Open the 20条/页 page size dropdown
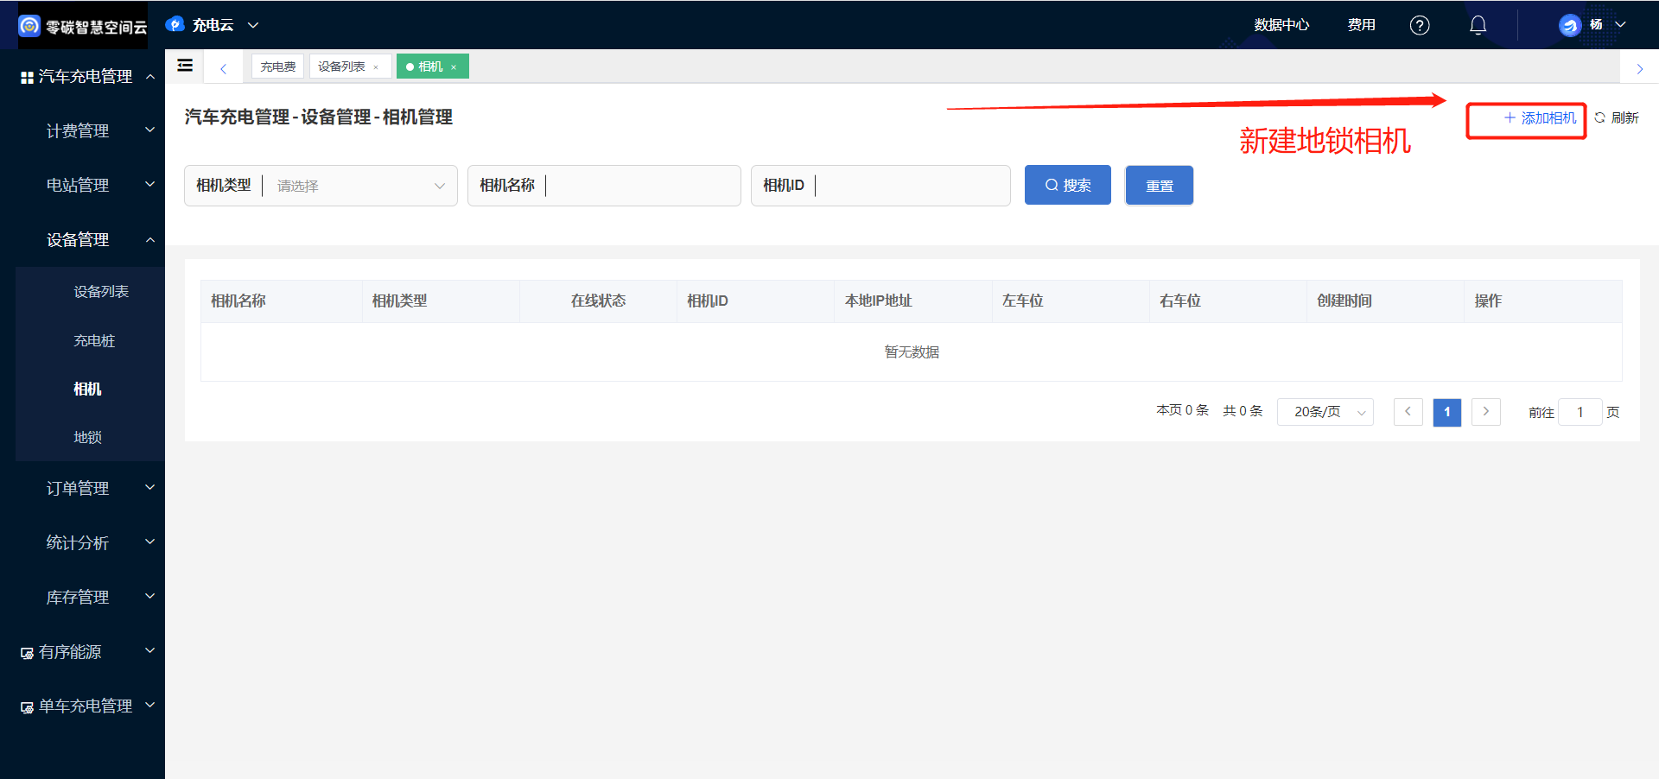The image size is (1659, 779). tap(1325, 412)
